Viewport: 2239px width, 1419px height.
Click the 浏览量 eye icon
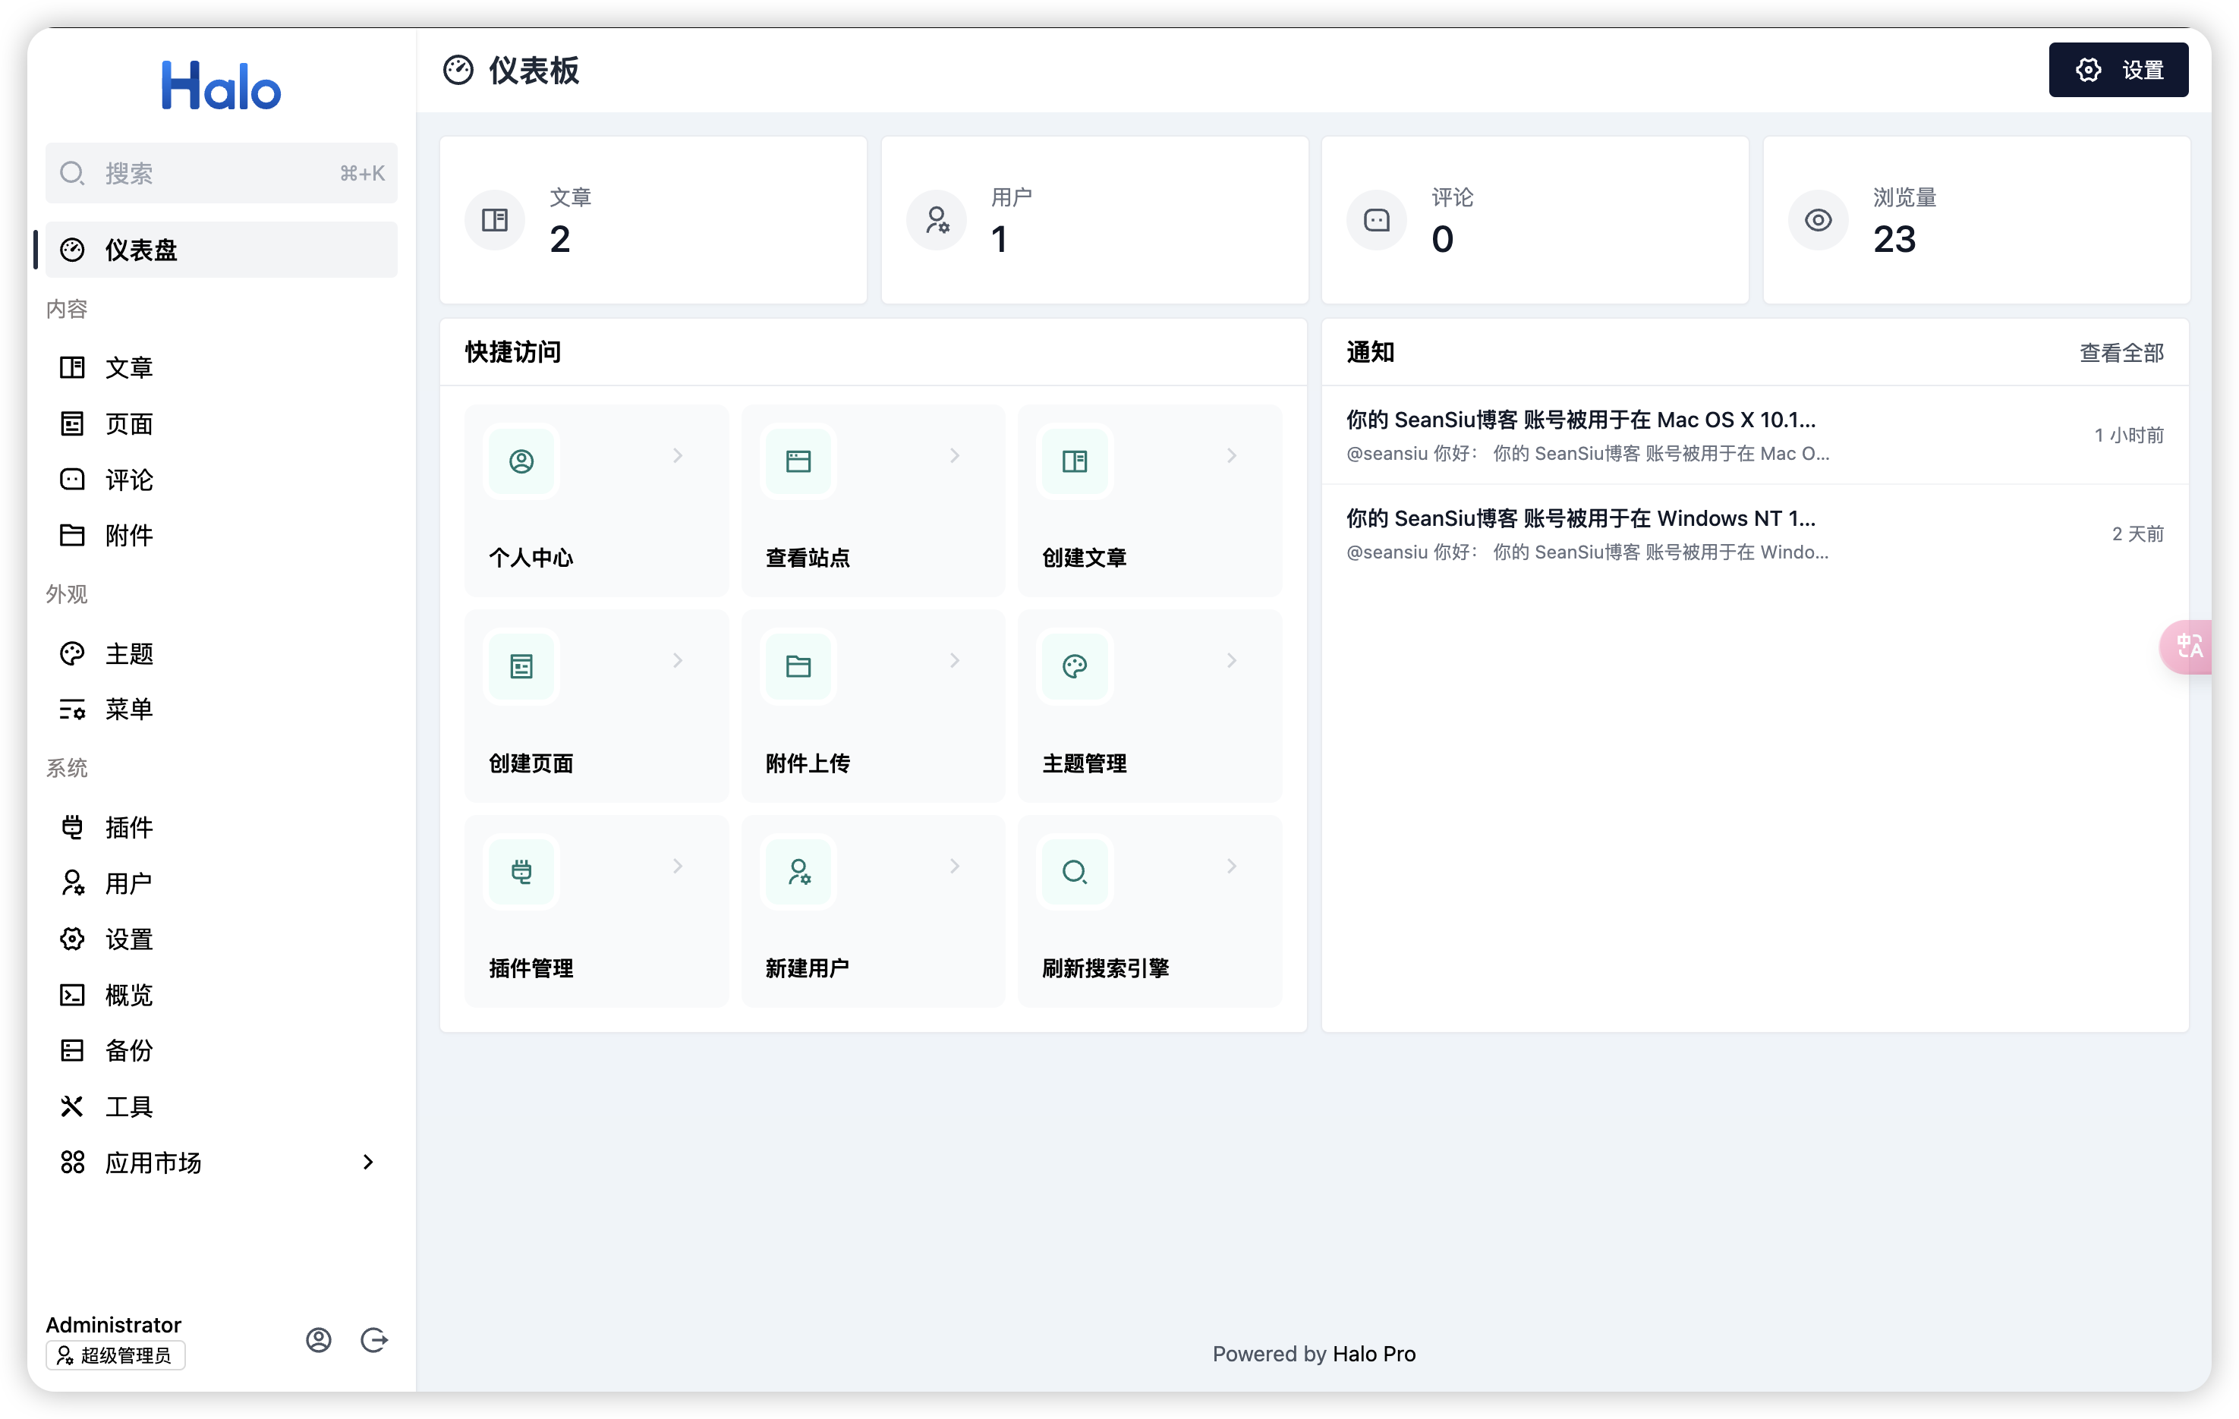[1819, 220]
